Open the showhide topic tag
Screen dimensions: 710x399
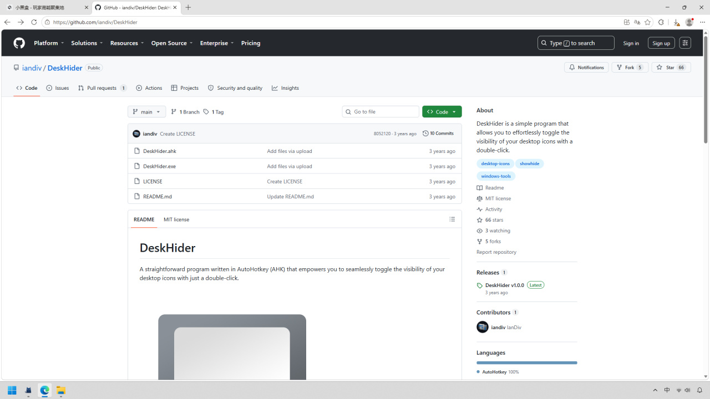click(530, 164)
